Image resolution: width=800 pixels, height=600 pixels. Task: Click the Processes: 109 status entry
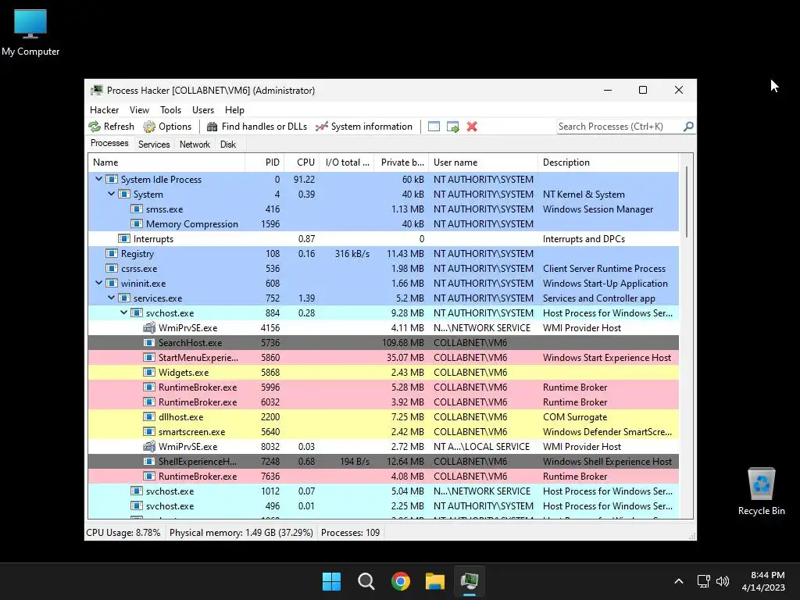pyautogui.click(x=351, y=533)
